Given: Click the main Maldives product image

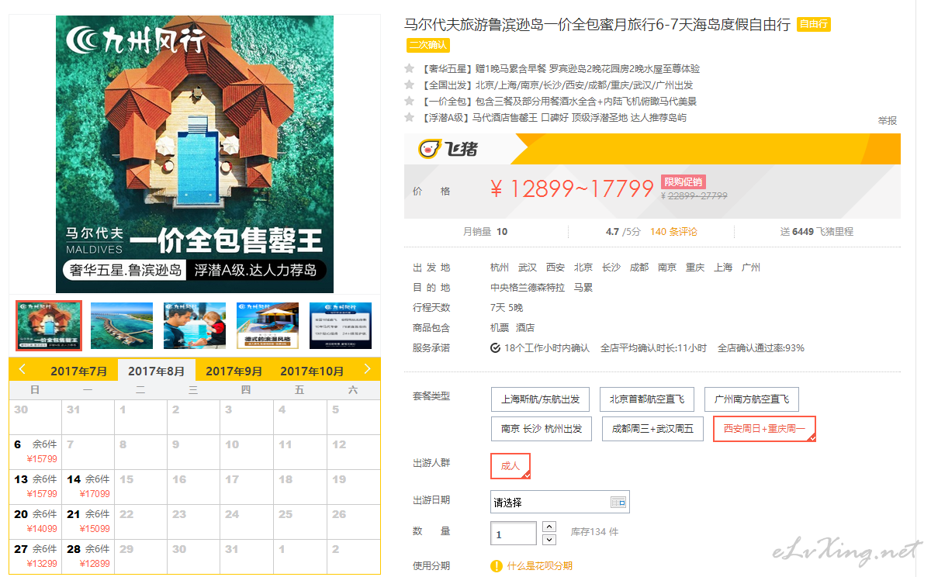Looking at the screenshot, I should 195,154.
